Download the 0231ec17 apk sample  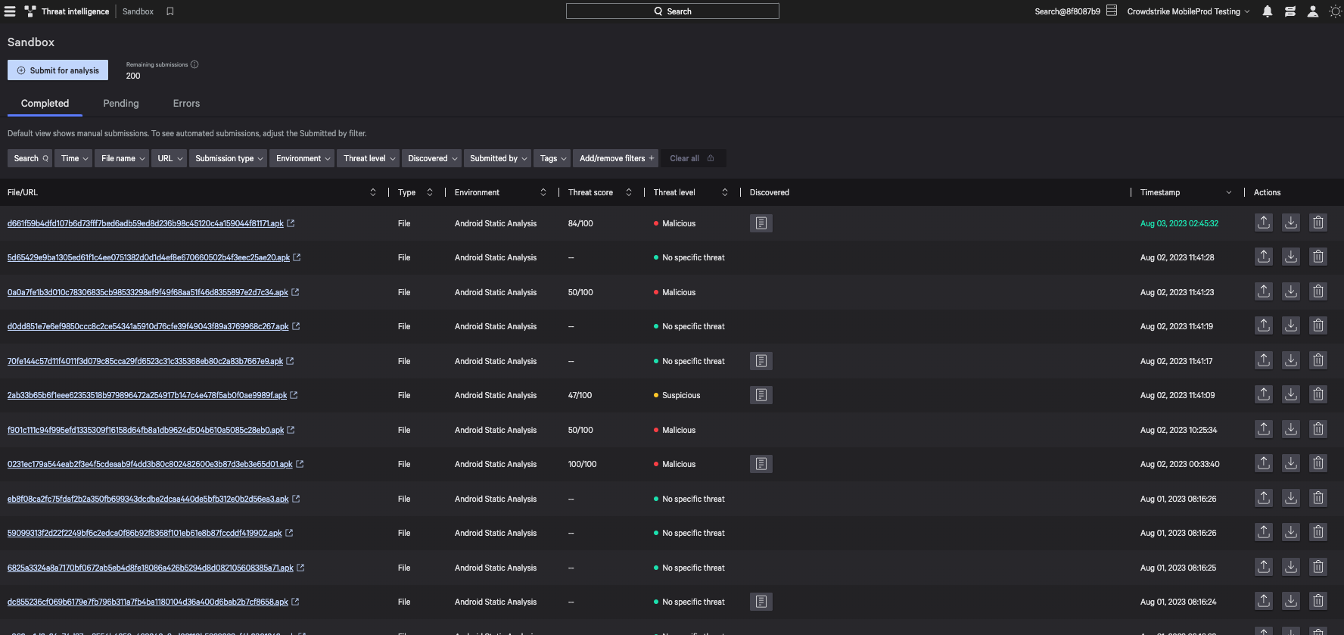(x=1291, y=463)
